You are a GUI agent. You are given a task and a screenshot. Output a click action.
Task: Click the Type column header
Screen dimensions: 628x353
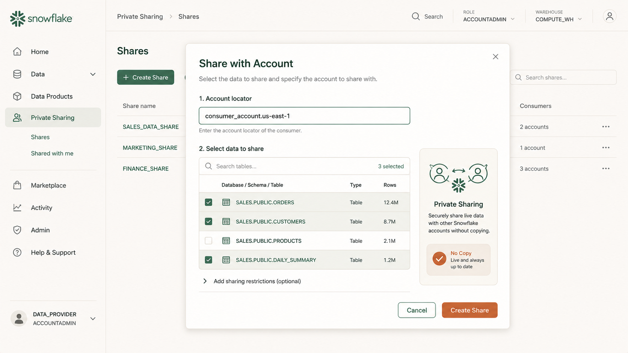tap(356, 185)
